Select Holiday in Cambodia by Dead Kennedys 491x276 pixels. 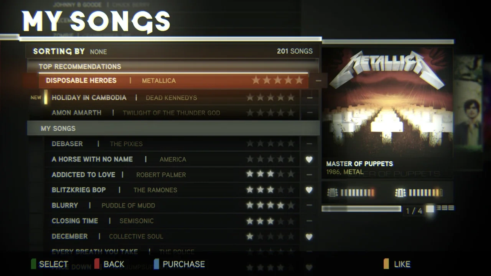click(173, 97)
